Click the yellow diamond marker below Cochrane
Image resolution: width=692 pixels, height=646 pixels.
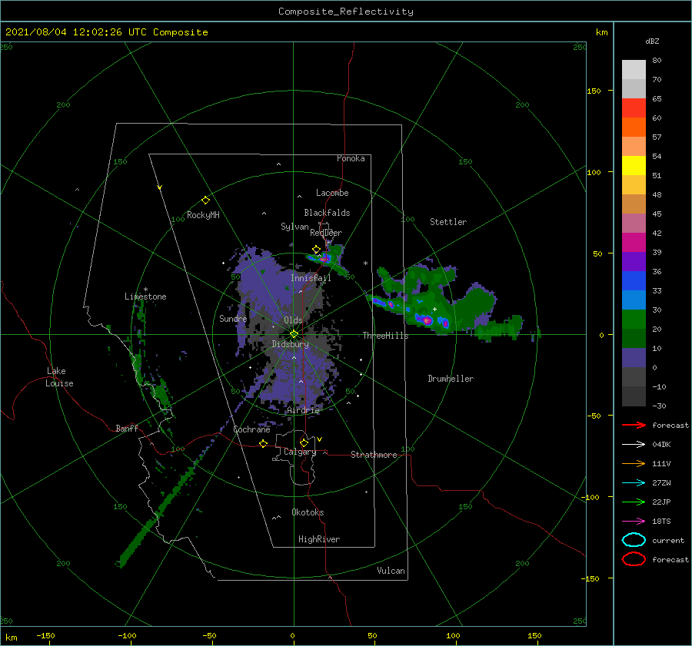[264, 443]
